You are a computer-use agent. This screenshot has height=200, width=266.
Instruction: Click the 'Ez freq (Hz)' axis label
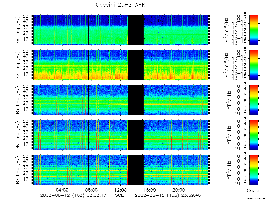(x=18, y=65)
